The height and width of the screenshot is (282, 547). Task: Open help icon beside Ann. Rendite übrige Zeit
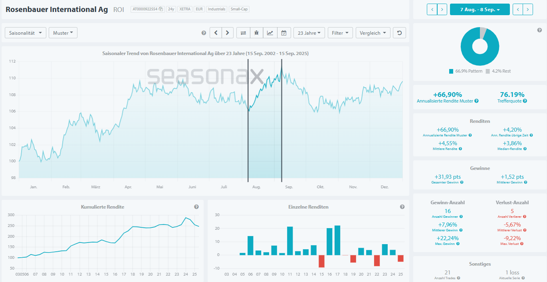[531, 135]
